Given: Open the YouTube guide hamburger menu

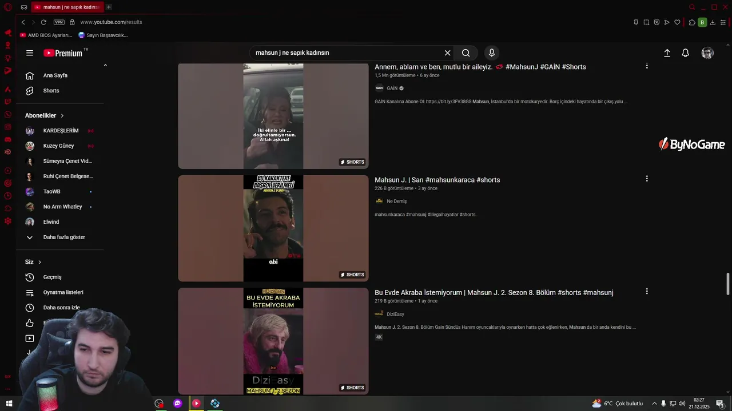Looking at the screenshot, I should 30,53.
